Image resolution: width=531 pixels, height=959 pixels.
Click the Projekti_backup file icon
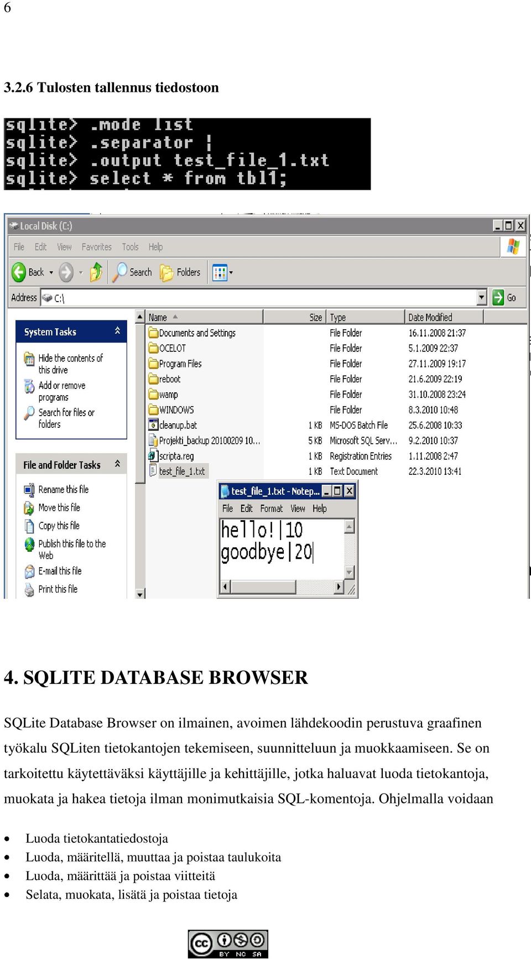[x=153, y=440]
